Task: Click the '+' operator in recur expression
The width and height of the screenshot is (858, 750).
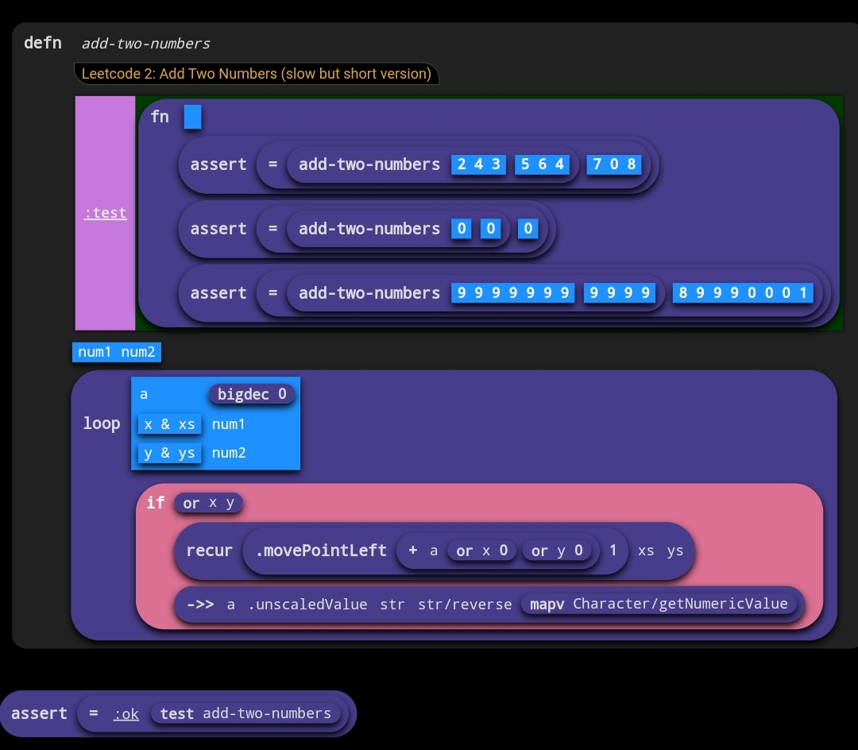Action: coord(413,551)
